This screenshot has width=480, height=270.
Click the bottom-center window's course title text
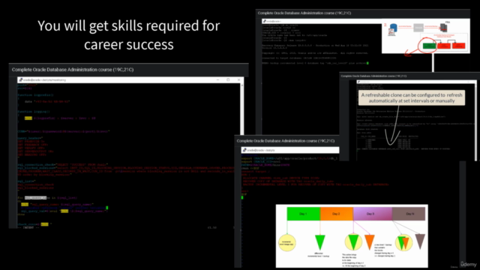[x=286, y=141]
